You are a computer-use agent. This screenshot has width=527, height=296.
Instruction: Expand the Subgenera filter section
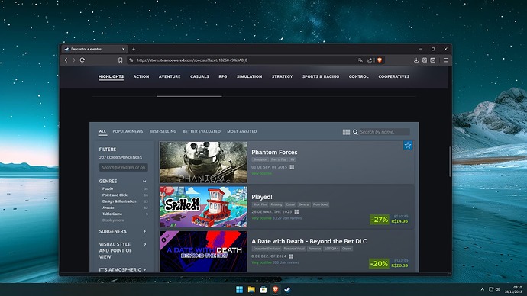[x=144, y=232]
